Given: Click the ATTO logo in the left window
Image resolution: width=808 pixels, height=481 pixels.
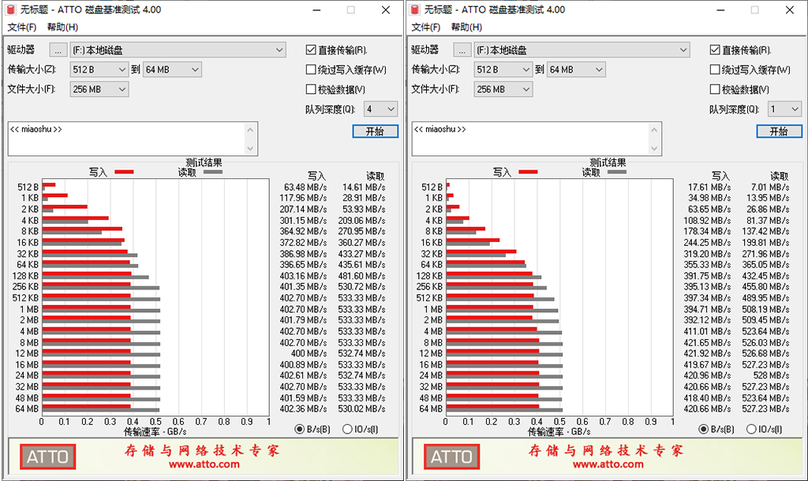Looking at the screenshot, I should 47,456.
